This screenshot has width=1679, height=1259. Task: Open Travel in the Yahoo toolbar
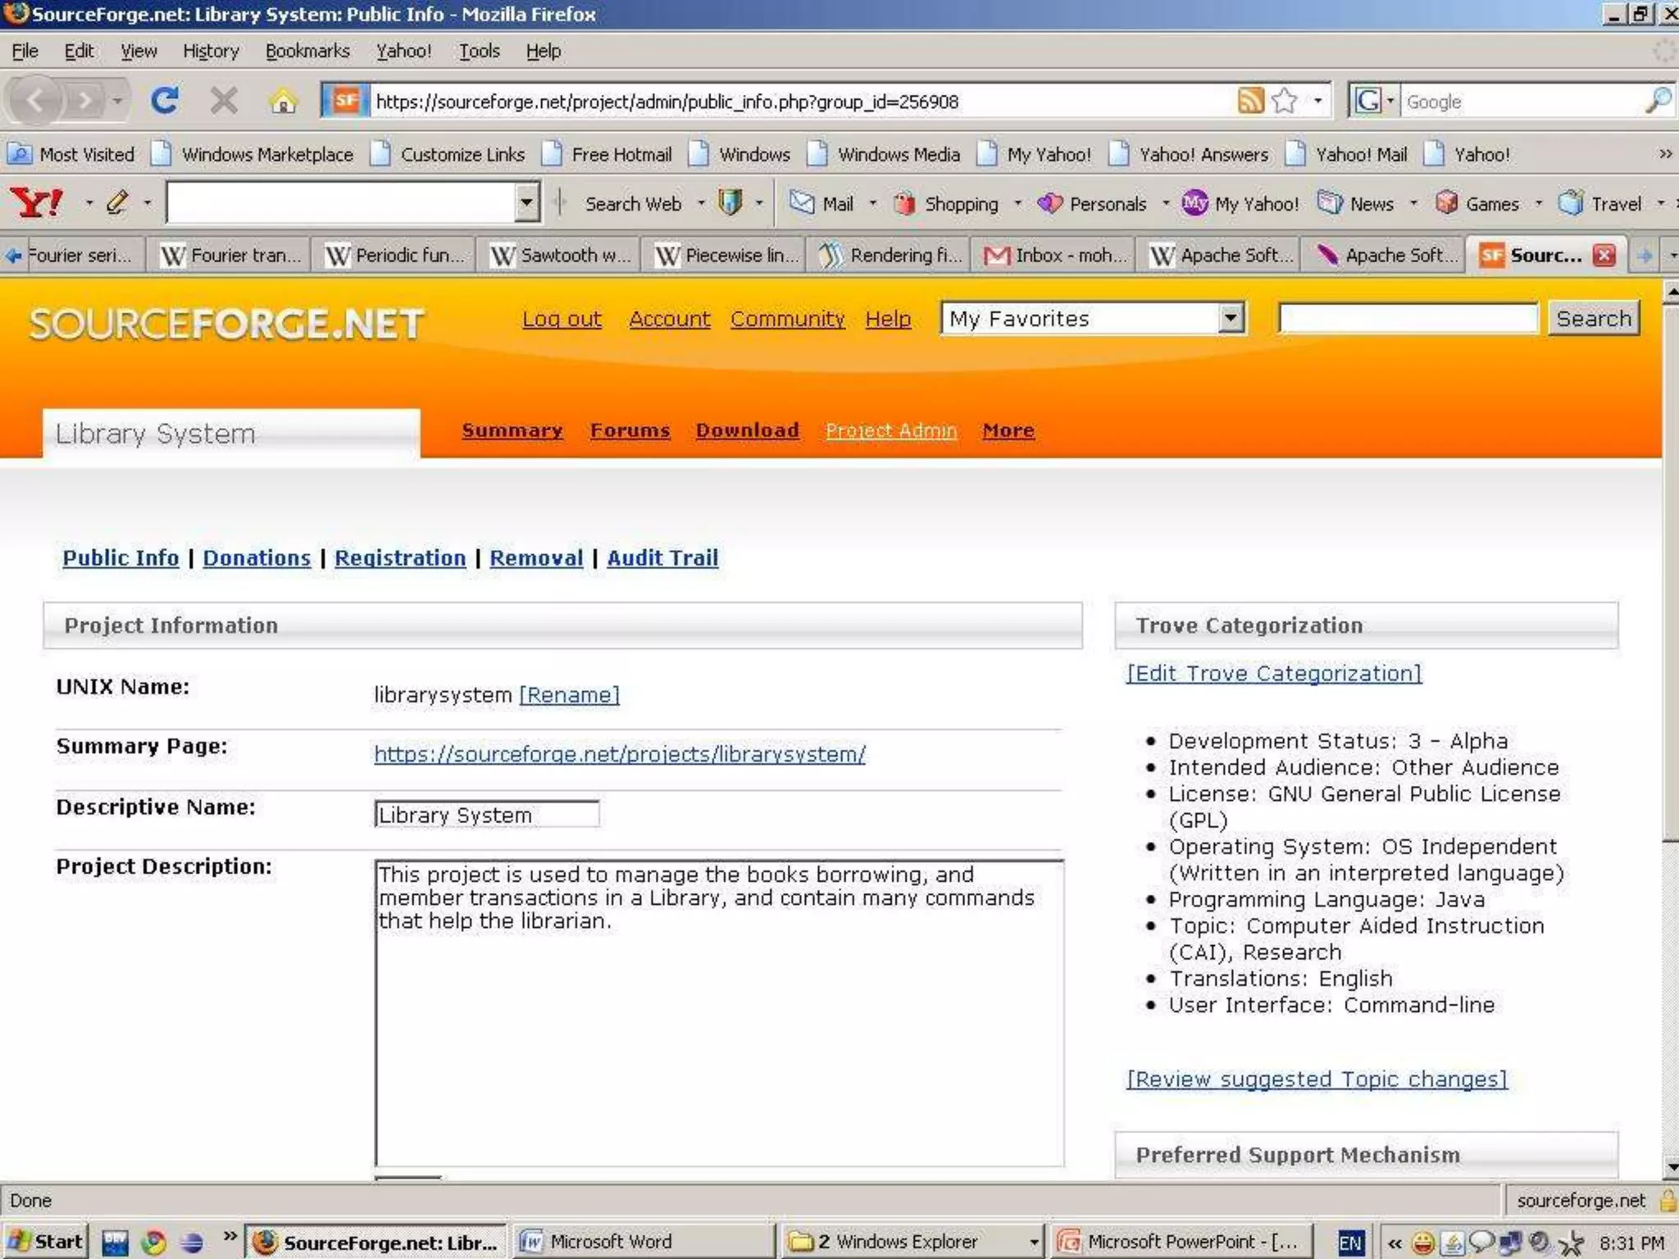tap(1600, 202)
